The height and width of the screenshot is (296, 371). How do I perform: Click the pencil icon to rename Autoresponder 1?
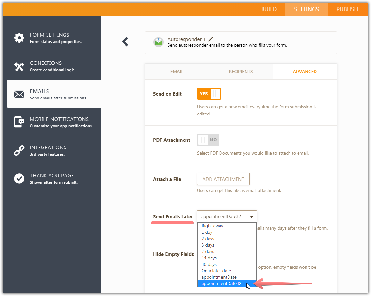pos(211,39)
